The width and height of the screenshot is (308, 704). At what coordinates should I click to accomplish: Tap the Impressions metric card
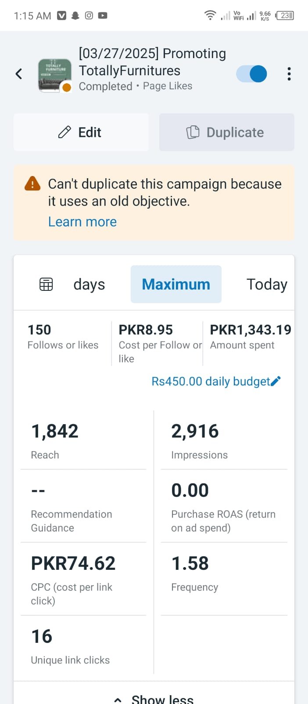[x=224, y=440]
